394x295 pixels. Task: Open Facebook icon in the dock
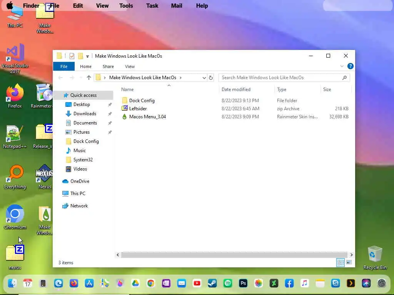pos(289,283)
